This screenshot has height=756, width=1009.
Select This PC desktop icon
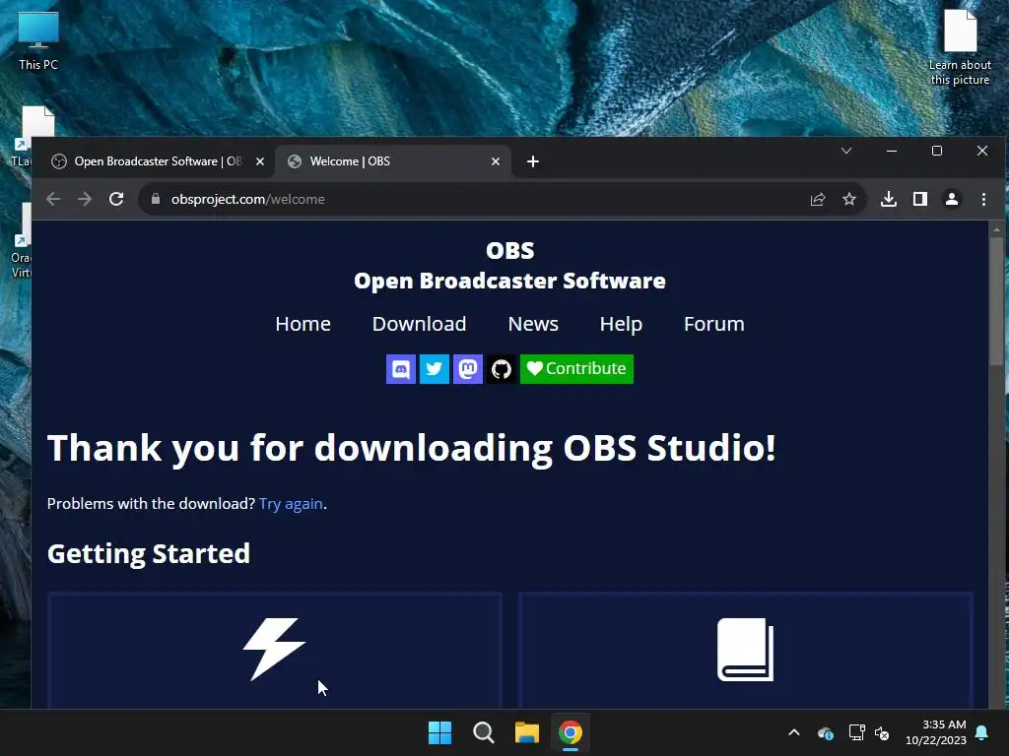(x=38, y=41)
